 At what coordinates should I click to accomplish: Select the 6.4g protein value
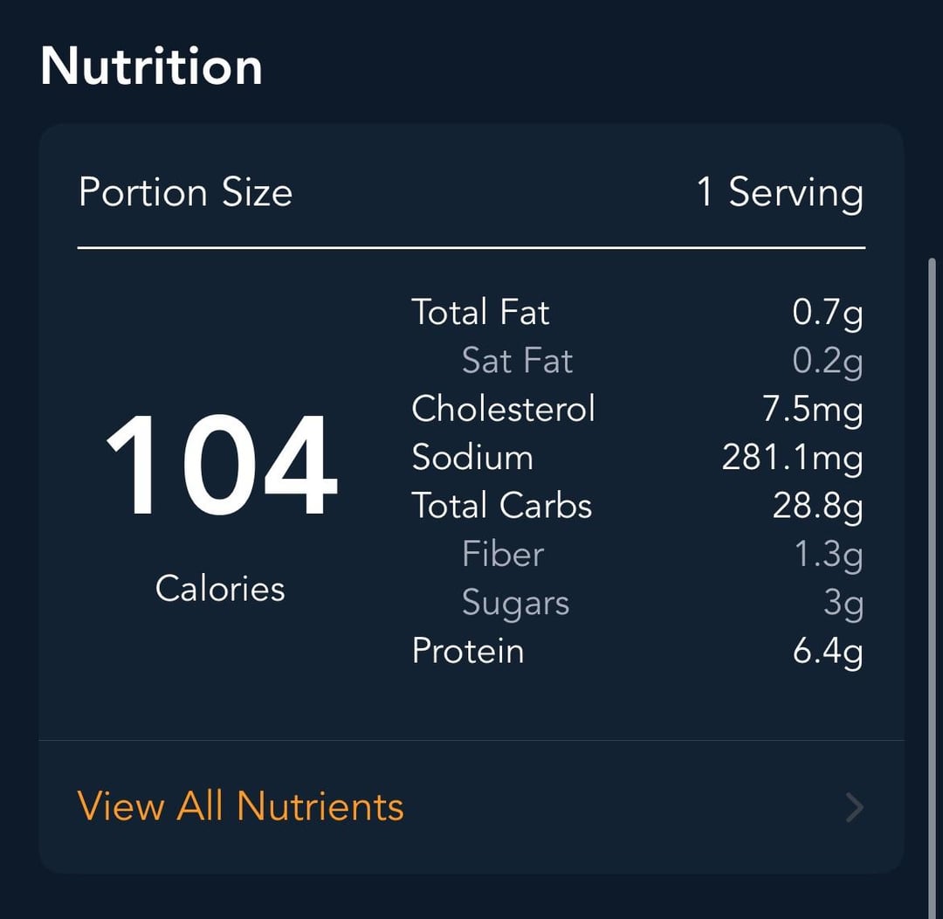coord(828,653)
